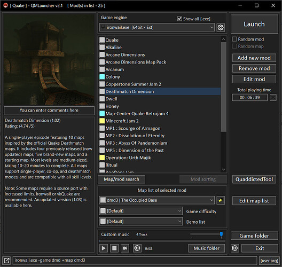Open game engine settings gear
This screenshot has width=282, height=267.
(x=221, y=28)
